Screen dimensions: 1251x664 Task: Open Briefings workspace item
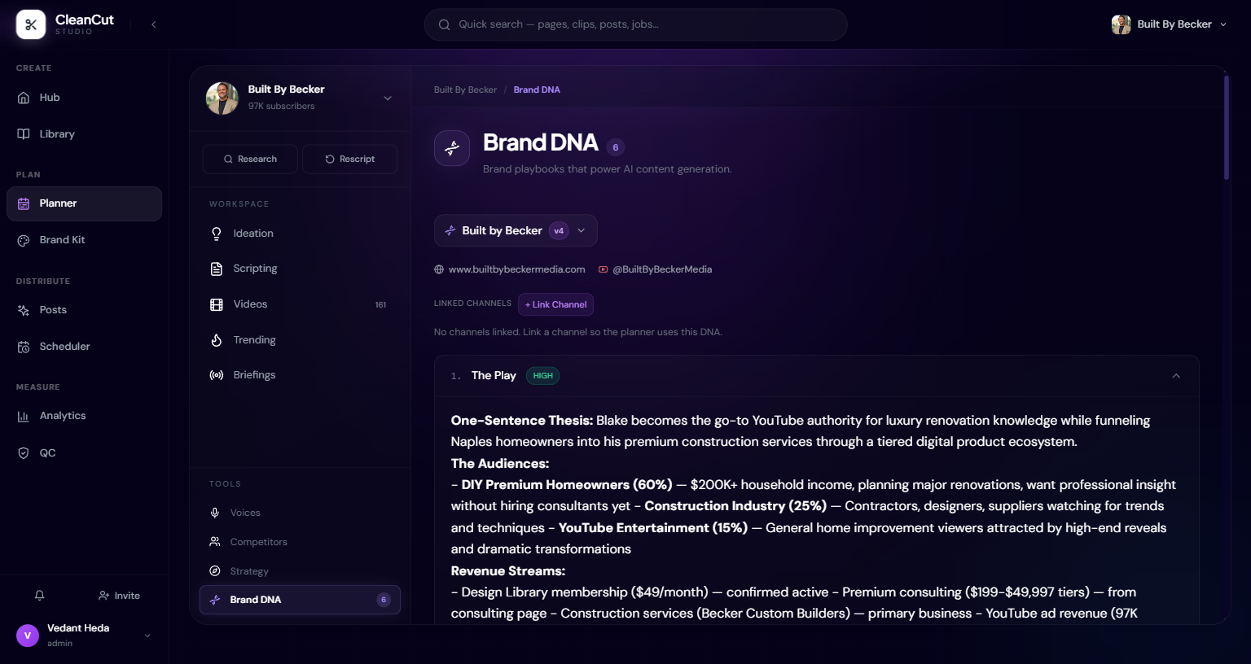click(300, 375)
